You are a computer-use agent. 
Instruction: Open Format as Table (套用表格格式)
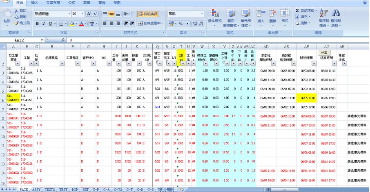(231, 18)
